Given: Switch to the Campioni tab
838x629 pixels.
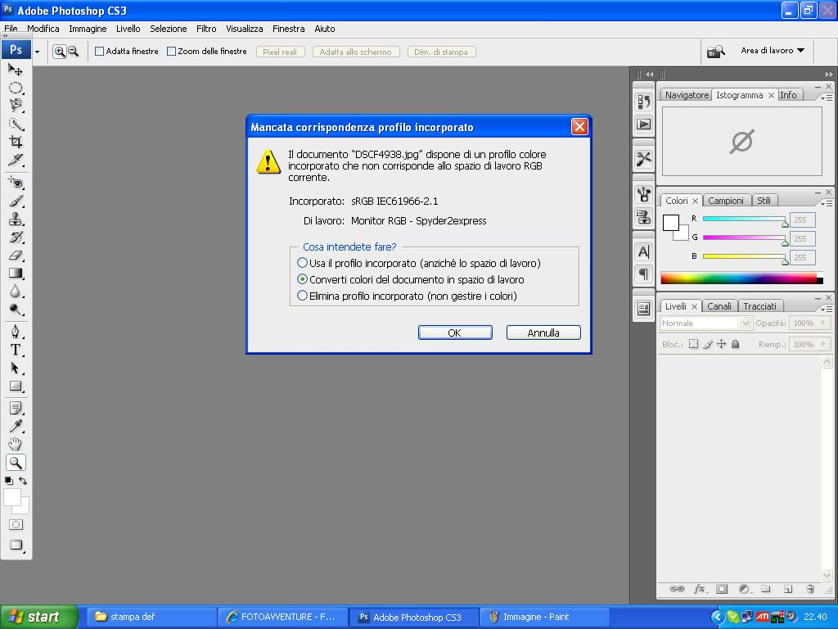Looking at the screenshot, I should (725, 201).
